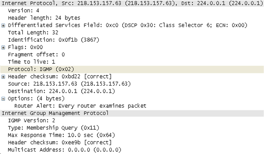Image resolution: width=264 pixels, height=154 pixels.
Task: Click the Router Alert option line
Action: pos(80,106)
